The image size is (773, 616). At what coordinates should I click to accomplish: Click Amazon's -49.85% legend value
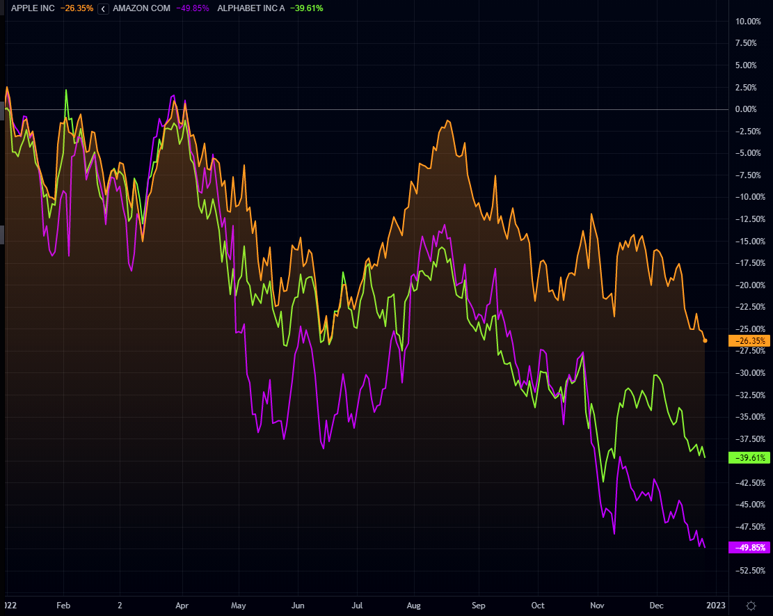coord(192,8)
